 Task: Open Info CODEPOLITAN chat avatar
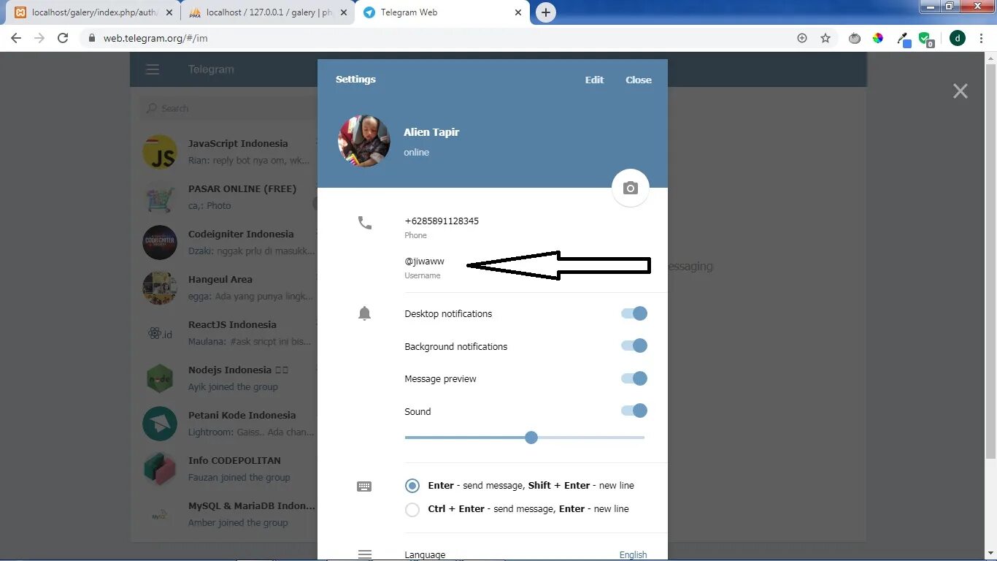coord(160,469)
